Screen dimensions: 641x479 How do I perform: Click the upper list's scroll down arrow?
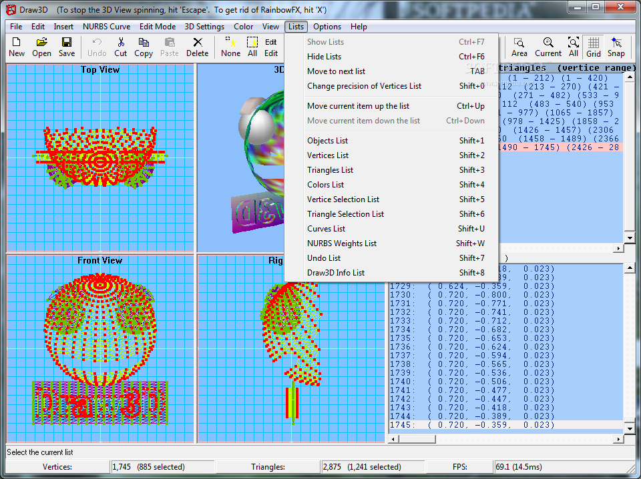click(630, 238)
